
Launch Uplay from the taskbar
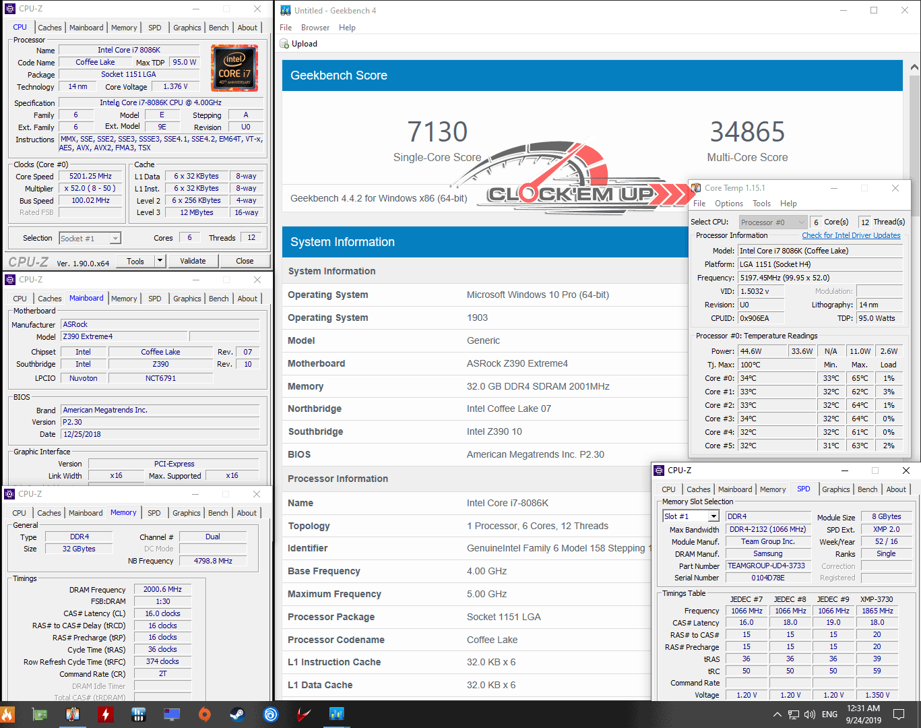coord(271,714)
